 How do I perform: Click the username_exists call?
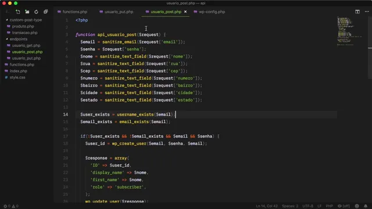135,114
